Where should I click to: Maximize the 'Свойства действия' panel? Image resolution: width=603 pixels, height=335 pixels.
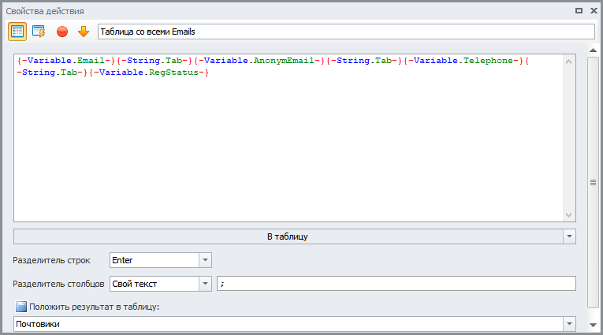pyautogui.click(x=579, y=10)
